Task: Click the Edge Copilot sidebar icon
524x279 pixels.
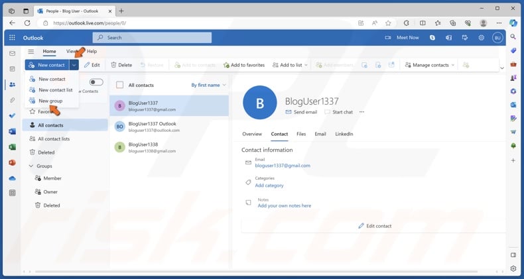Action: tap(513, 23)
